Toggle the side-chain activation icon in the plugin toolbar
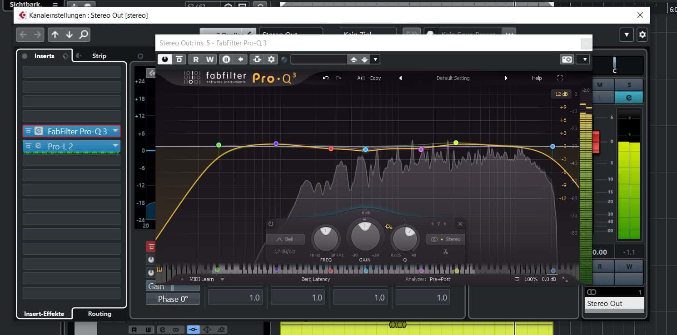Screen dimensions: 677x335 click(x=257, y=59)
